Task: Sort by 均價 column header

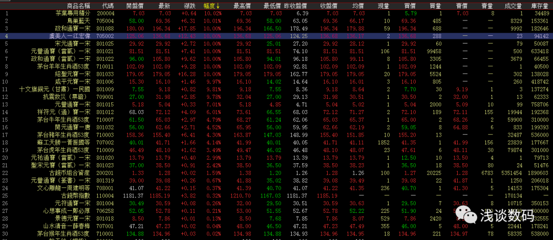Action: (x=358, y=6)
